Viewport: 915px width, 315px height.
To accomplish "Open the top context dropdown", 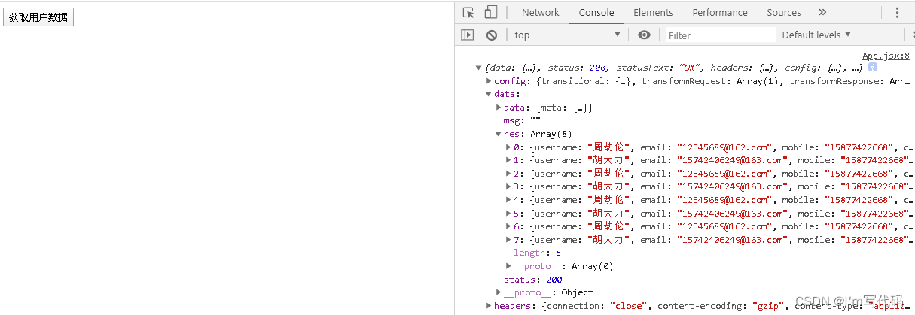I will pyautogui.click(x=568, y=35).
